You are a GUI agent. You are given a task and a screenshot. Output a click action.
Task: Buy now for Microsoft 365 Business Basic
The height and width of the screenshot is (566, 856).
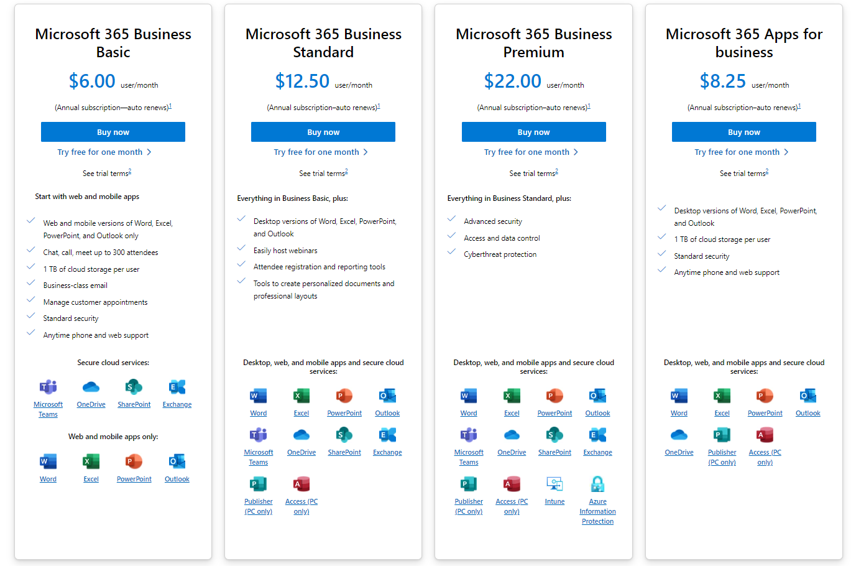(x=113, y=131)
